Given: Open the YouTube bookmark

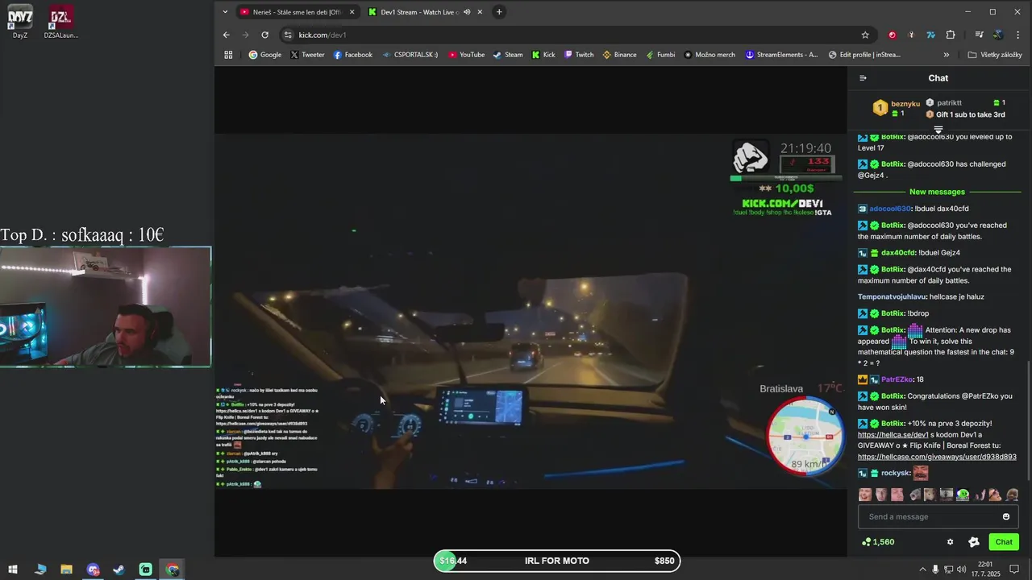Looking at the screenshot, I should point(467,55).
